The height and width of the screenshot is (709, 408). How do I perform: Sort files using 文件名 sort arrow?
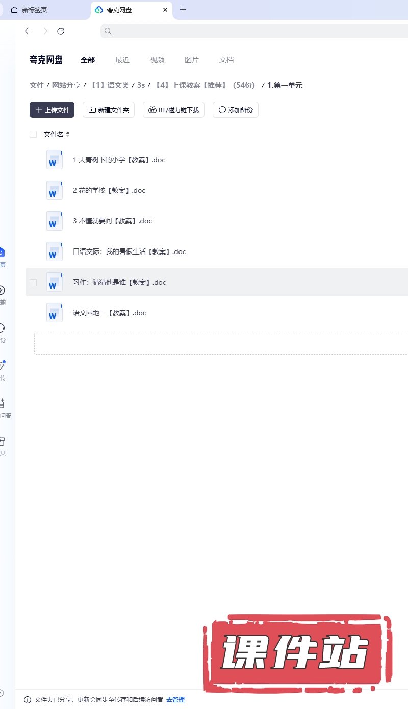pos(68,134)
